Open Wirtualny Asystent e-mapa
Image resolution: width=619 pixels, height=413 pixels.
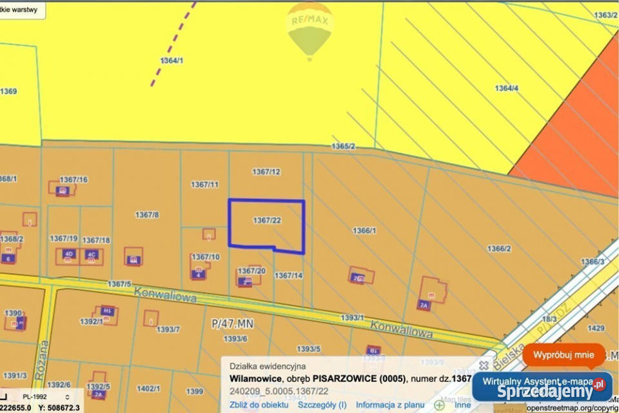[543, 381]
